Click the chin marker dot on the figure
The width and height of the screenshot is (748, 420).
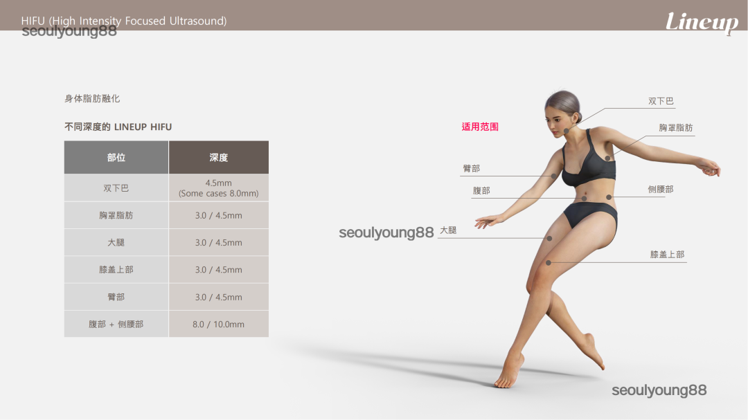click(567, 131)
